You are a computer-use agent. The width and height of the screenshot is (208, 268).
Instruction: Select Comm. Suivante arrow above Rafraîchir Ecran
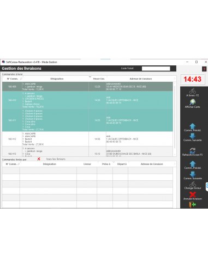tap(192, 136)
